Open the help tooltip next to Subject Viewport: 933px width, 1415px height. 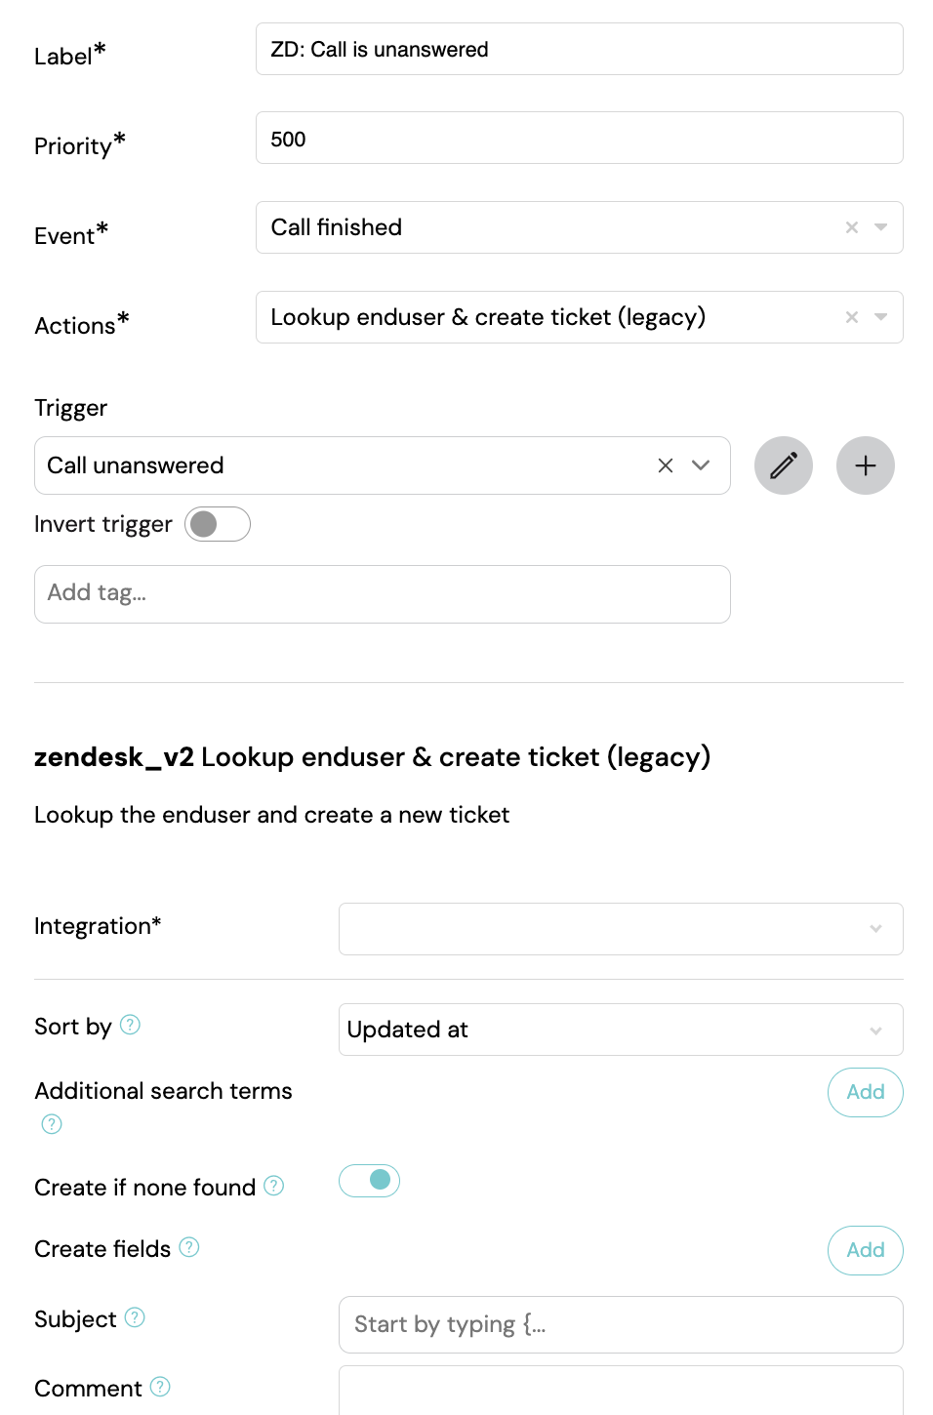pos(136,1317)
